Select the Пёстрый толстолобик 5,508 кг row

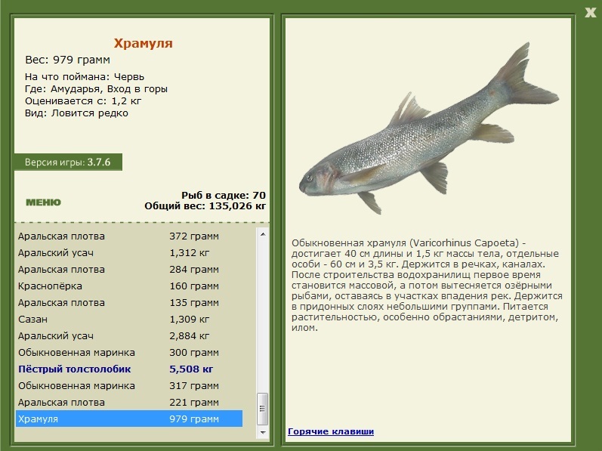129,369
